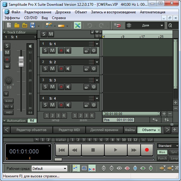This screenshot has height=181, width=181.
Task: Click the Loop button in the transport
Action: coord(174,158)
